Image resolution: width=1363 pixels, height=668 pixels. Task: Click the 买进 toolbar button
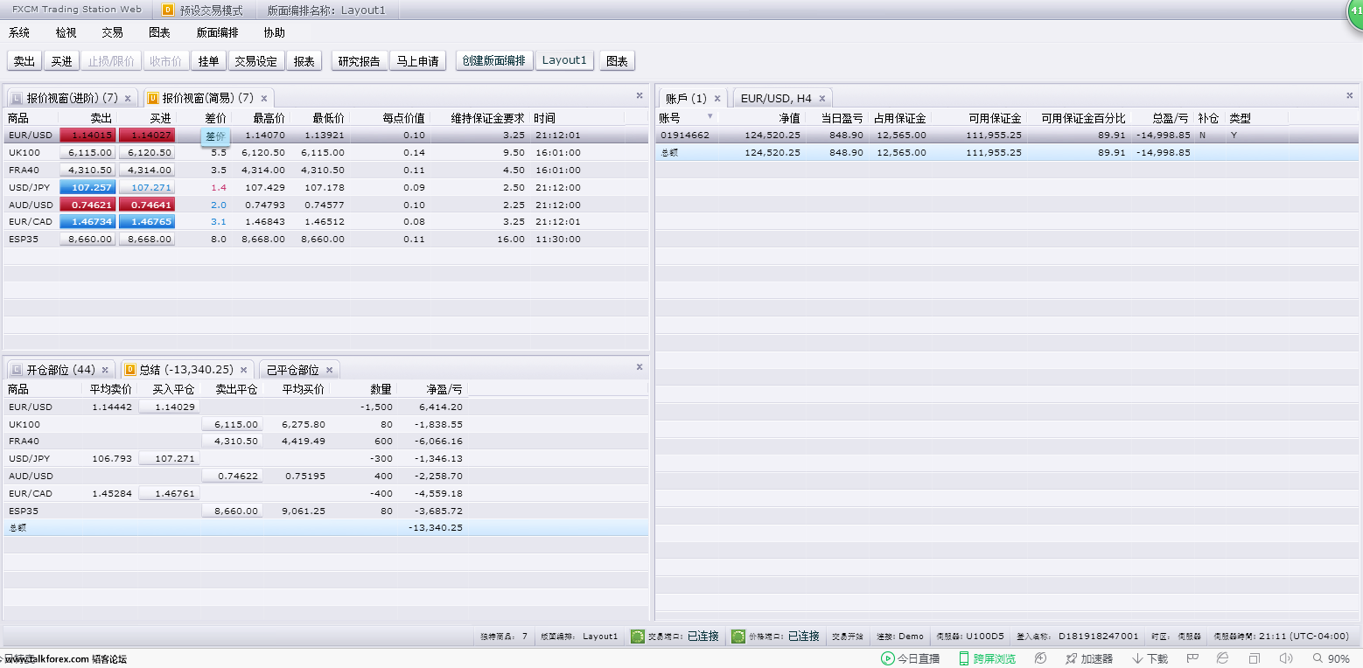point(61,61)
